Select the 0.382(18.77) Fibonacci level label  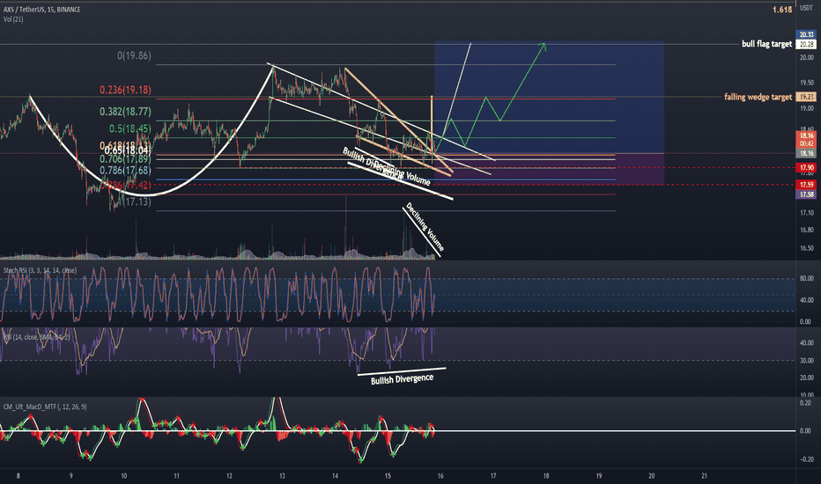pyautogui.click(x=126, y=112)
